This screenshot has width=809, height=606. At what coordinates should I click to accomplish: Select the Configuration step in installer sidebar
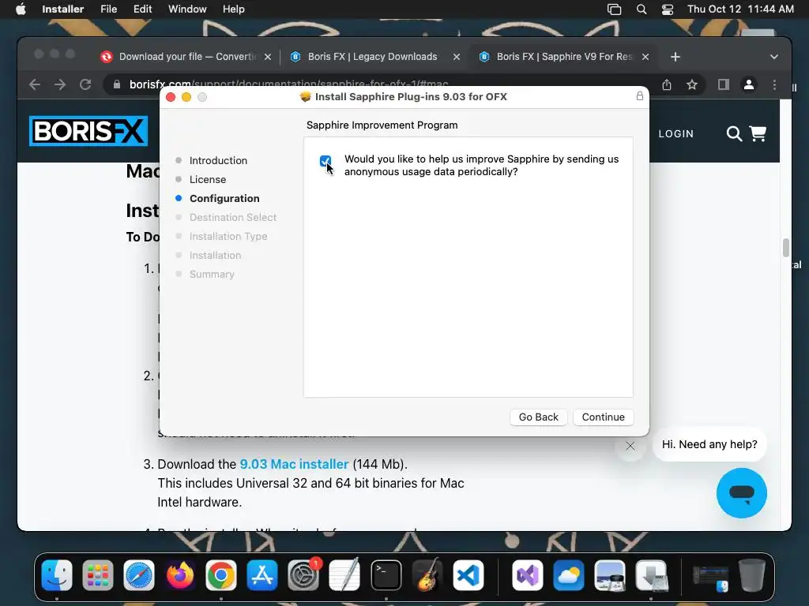224,198
